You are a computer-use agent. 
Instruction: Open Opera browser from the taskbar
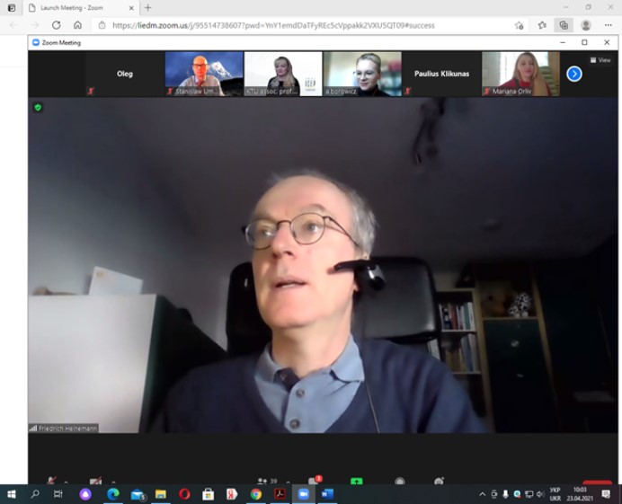tap(184, 494)
